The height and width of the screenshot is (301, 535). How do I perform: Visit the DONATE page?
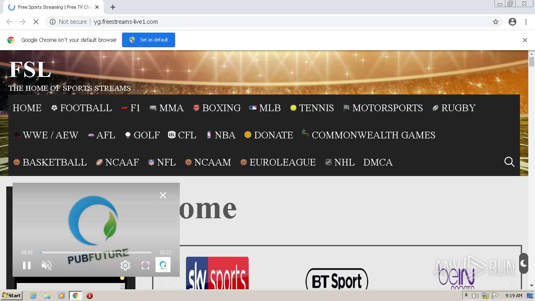269,135
